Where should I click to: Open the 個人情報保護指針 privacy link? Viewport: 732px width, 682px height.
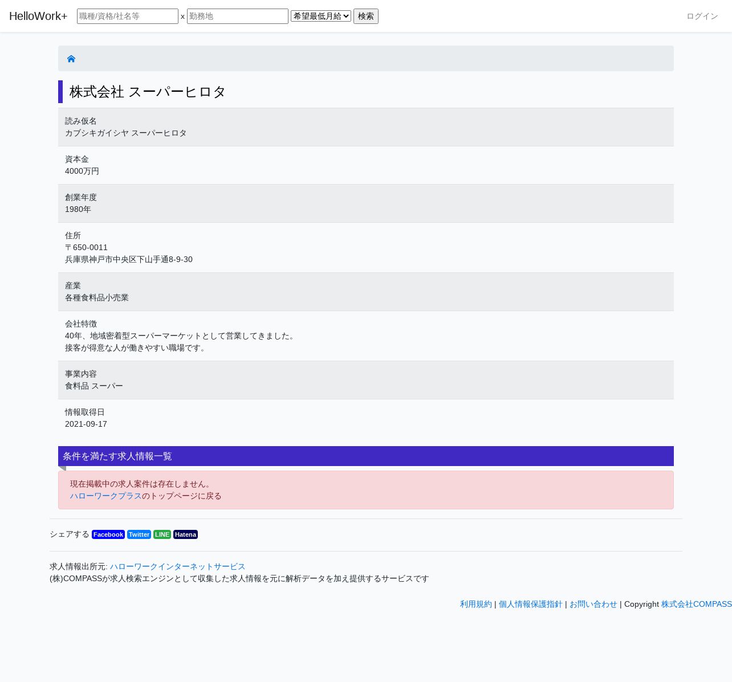coord(531,604)
